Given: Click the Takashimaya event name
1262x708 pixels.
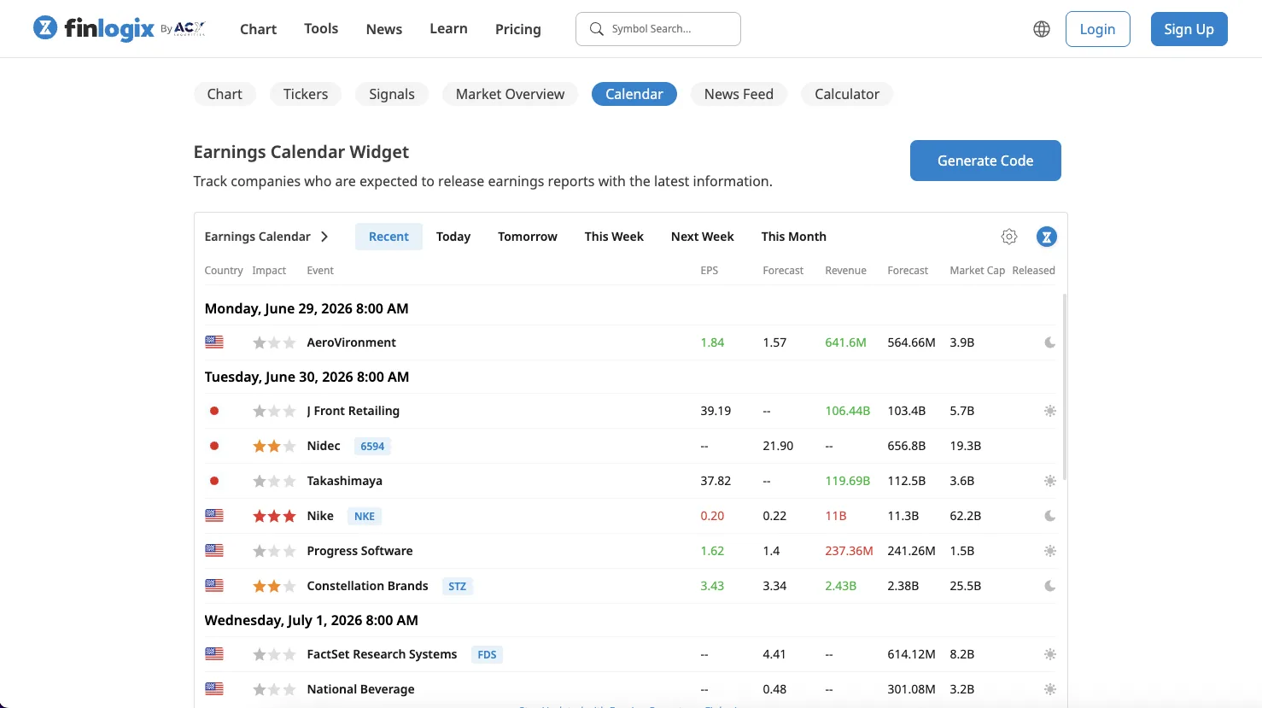Looking at the screenshot, I should click(x=344, y=481).
